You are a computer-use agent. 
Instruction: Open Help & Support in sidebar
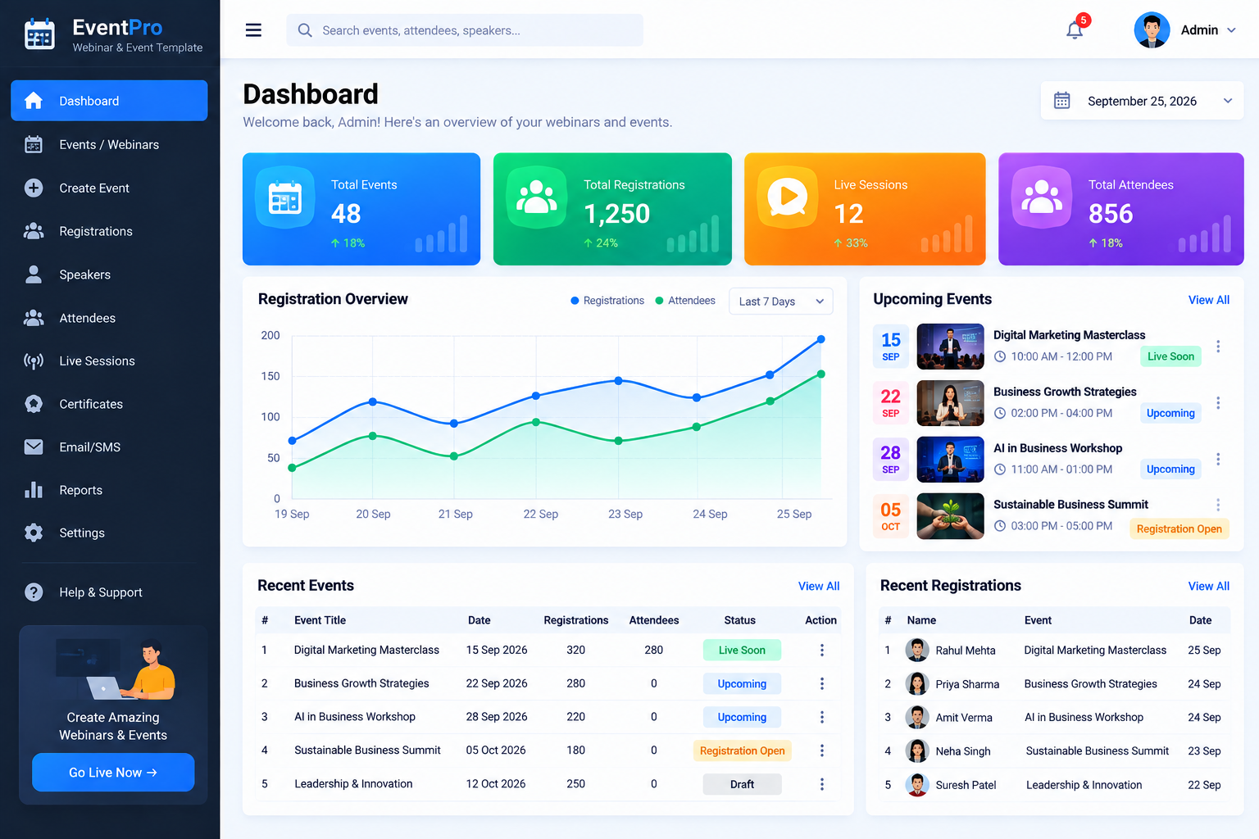(109, 592)
